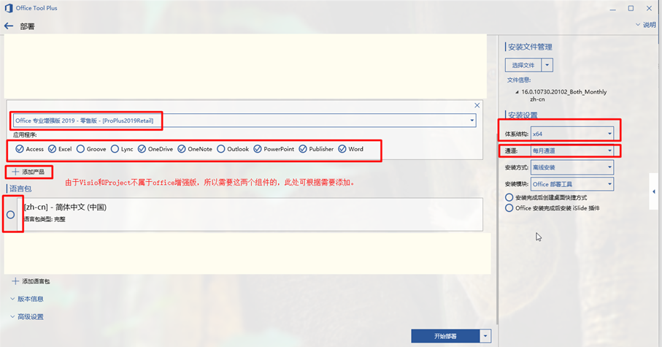Viewport: 662px width, 347px height.
Task: Click the 开始部署 button
Action: click(x=445, y=336)
